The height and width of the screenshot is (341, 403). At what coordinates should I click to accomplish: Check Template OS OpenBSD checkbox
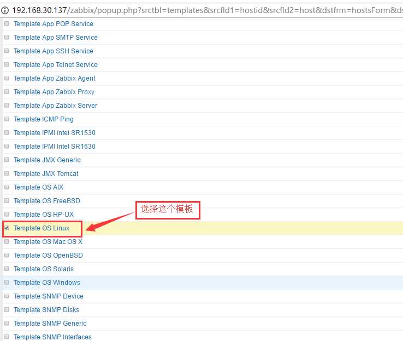[x=7, y=255]
